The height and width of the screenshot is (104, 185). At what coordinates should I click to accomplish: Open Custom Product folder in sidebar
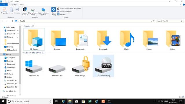[12, 44]
